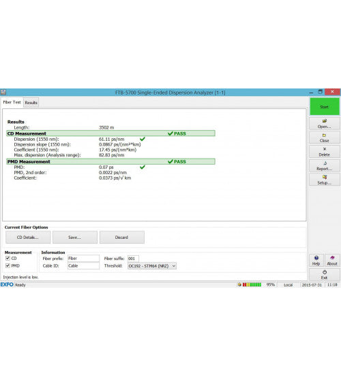
Task: Switch to the Results tab
Action: tap(31, 103)
